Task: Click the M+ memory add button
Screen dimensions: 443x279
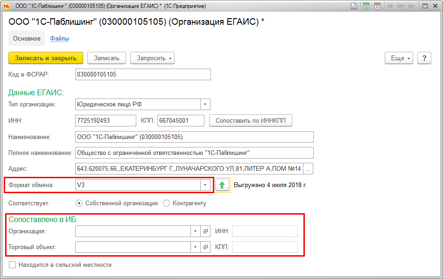Action: [401, 6]
